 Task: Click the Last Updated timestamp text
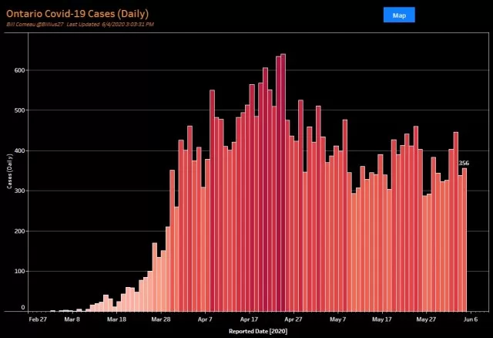(x=110, y=24)
